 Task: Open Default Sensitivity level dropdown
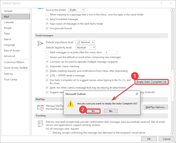(86, 47)
